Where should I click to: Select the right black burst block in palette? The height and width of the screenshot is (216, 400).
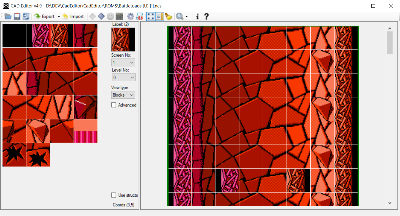tap(38, 155)
